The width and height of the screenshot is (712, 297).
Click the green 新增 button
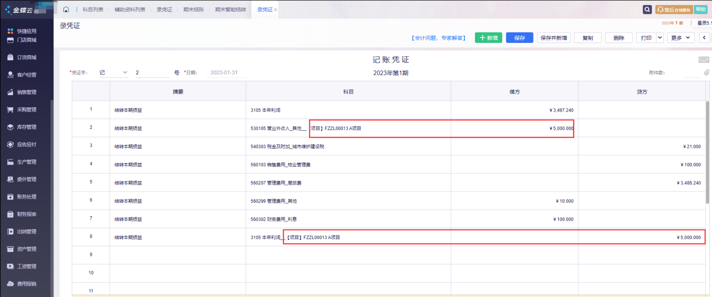click(x=488, y=38)
